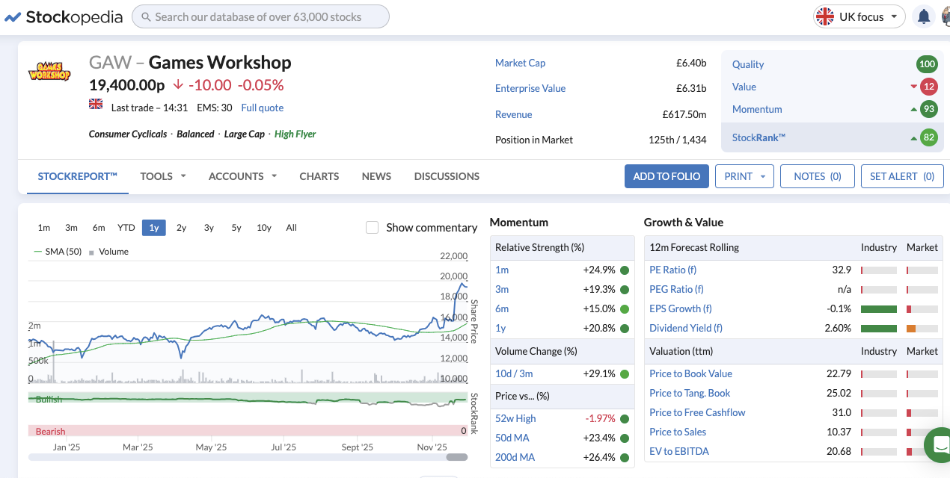This screenshot has height=478, width=950.
Task: Open the Price to Book Value link
Action: pyautogui.click(x=691, y=373)
